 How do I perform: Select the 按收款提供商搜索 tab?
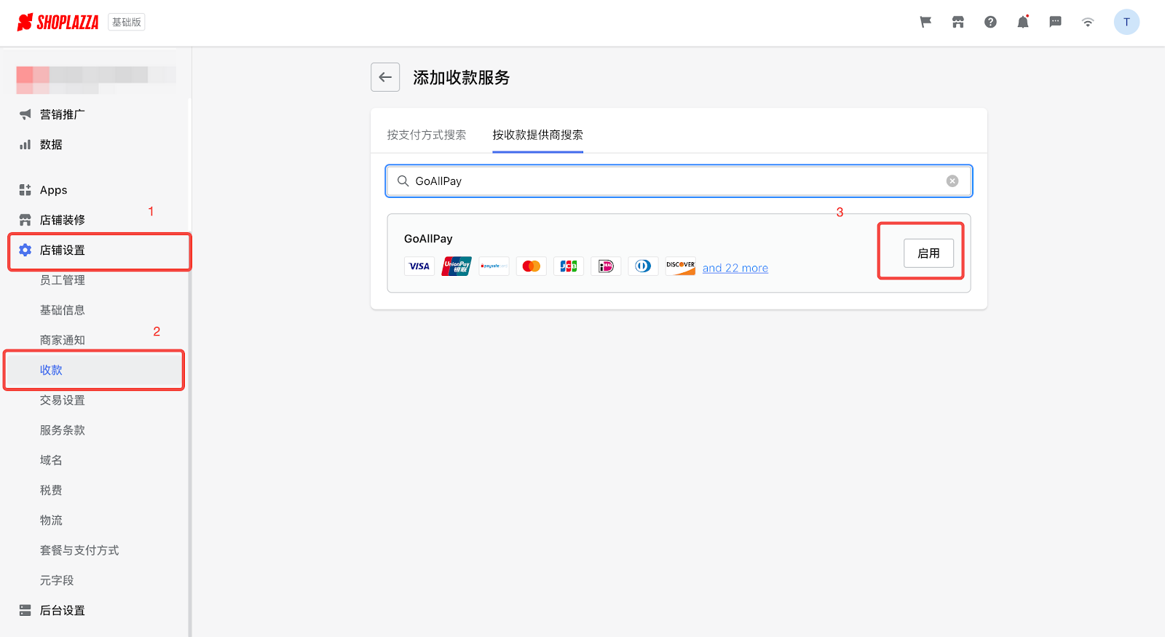537,135
